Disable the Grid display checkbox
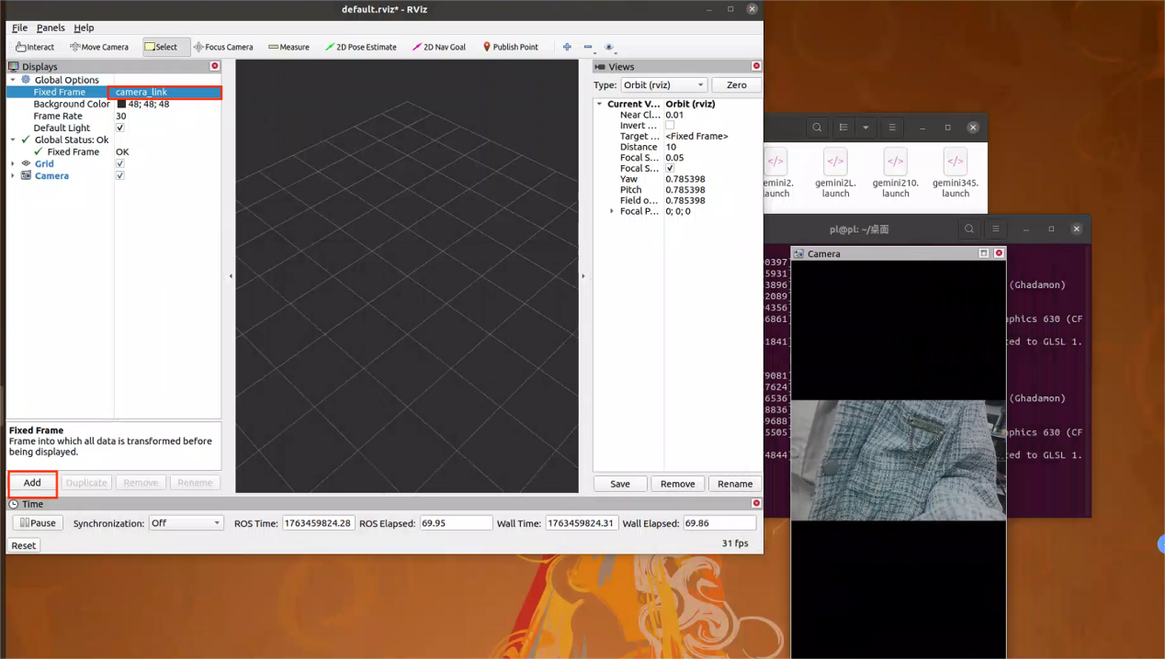The width and height of the screenshot is (1165, 659). tap(120, 164)
